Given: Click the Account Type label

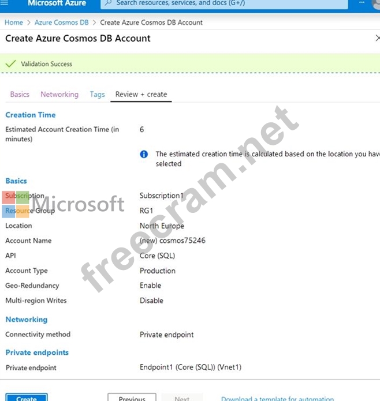Looking at the screenshot, I should point(27,271).
